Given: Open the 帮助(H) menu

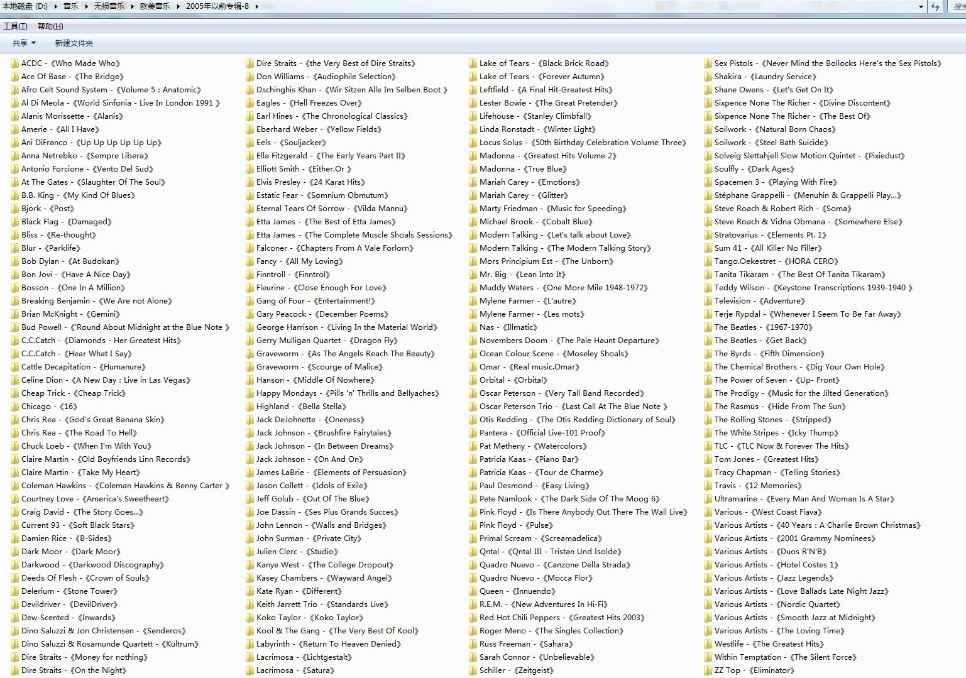Looking at the screenshot, I should (50, 26).
